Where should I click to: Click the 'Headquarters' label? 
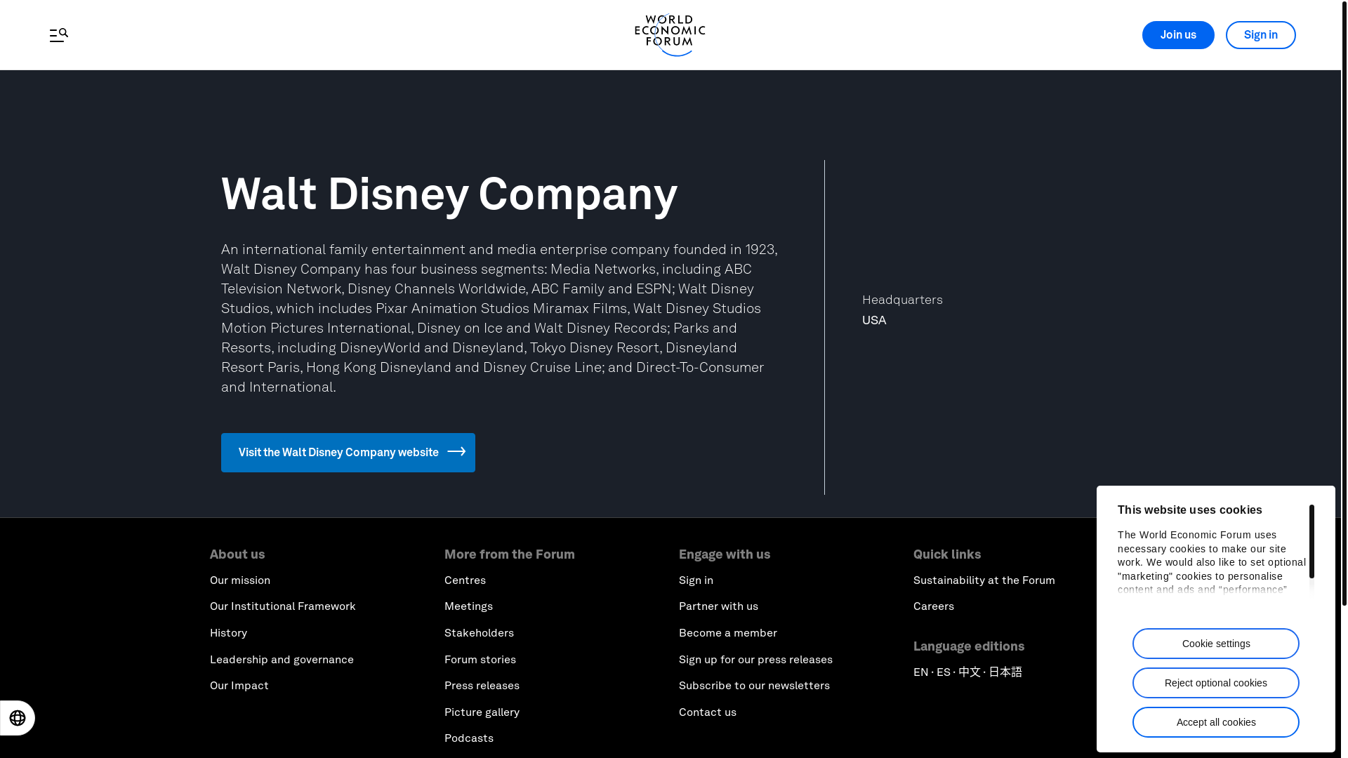tap(902, 300)
